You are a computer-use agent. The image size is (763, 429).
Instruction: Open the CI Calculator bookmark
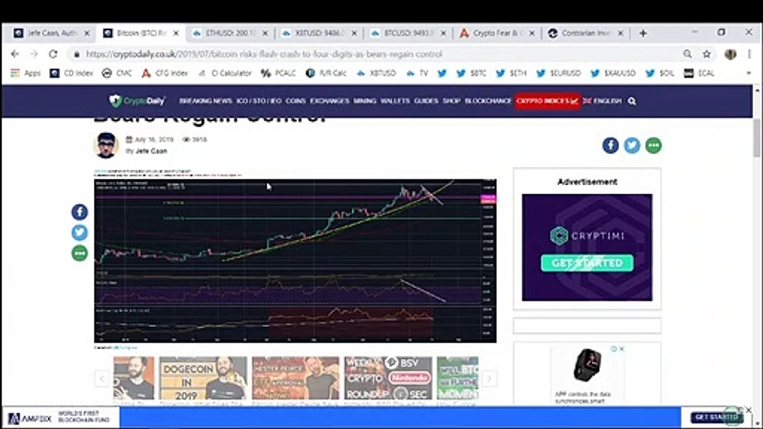click(224, 73)
